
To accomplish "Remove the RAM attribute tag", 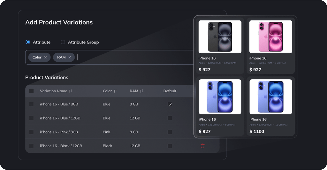I will (x=70, y=58).
